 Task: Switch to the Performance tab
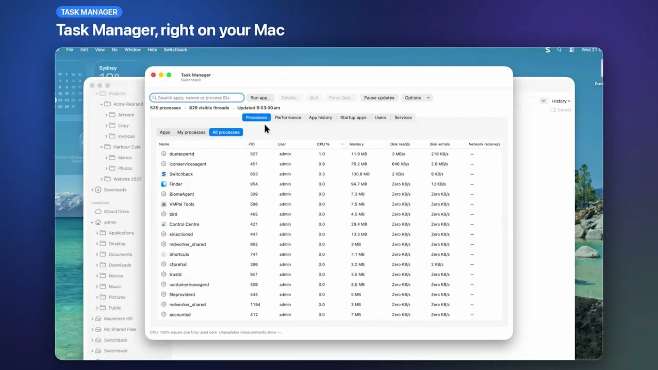[x=288, y=118]
